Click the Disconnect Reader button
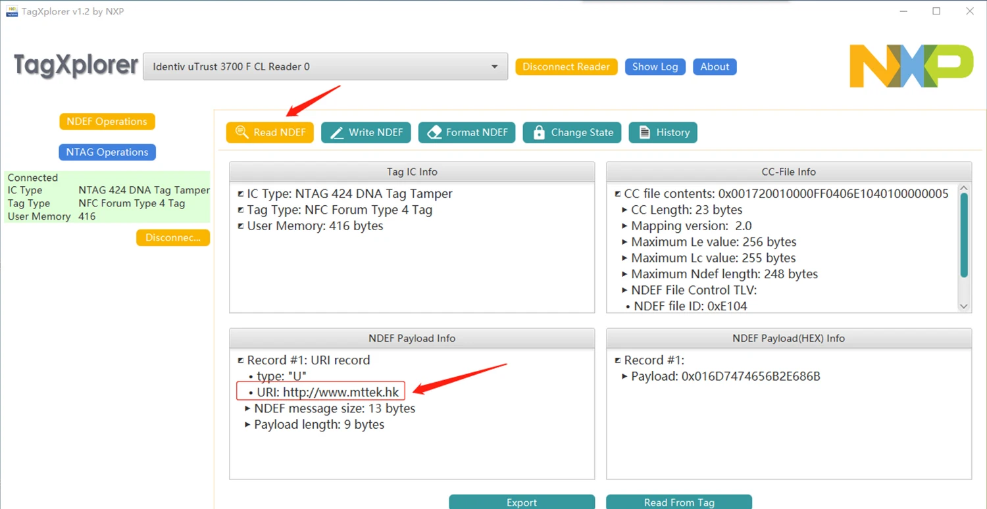987x509 pixels. coord(567,66)
